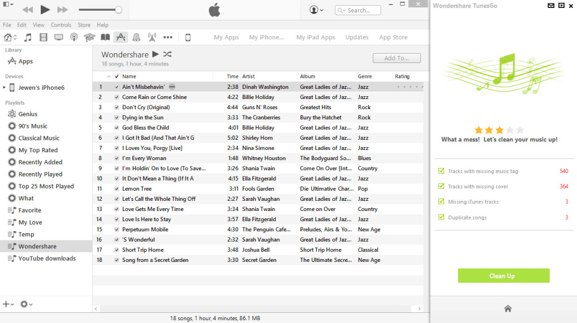This screenshot has width=577, height=323.
Task: Open the Books library icon
Action: point(105,37)
